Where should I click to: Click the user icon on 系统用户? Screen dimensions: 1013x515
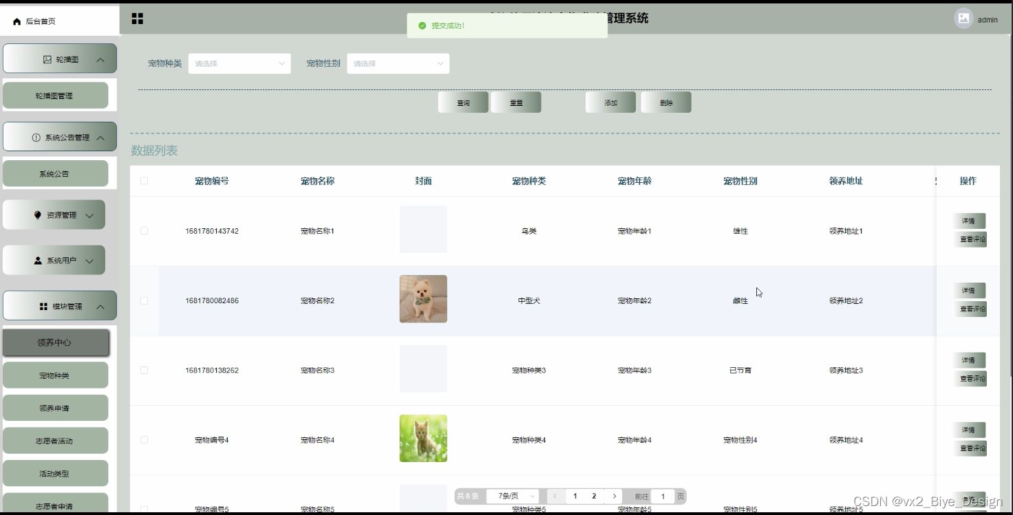click(38, 261)
